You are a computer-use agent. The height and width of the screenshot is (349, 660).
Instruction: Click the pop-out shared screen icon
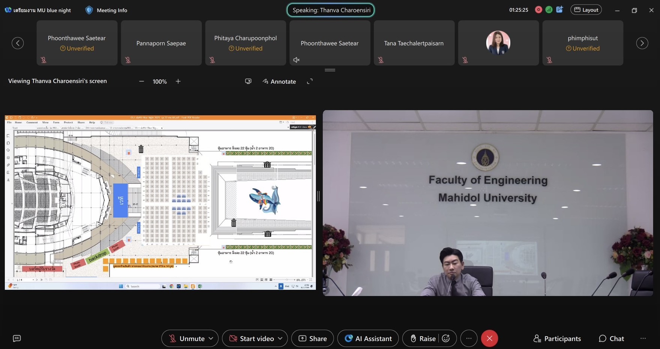248,81
